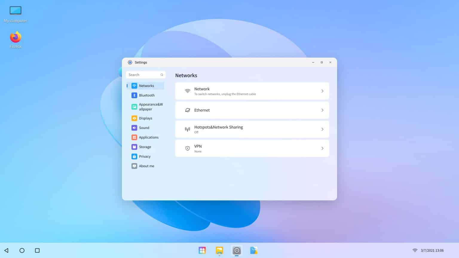Expand the VPN settings chevron
459x258 pixels.
pyautogui.click(x=322, y=148)
